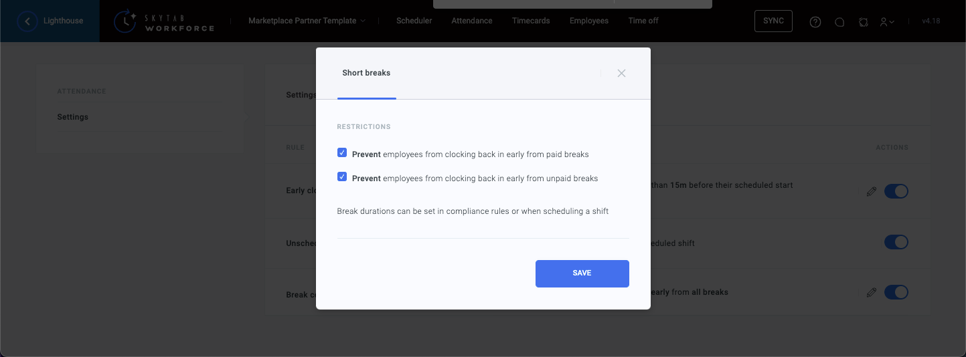966x357 pixels.
Task: Click the Lighthouse back arrow icon
Action: pyautogui.click(x=27, y=21)
